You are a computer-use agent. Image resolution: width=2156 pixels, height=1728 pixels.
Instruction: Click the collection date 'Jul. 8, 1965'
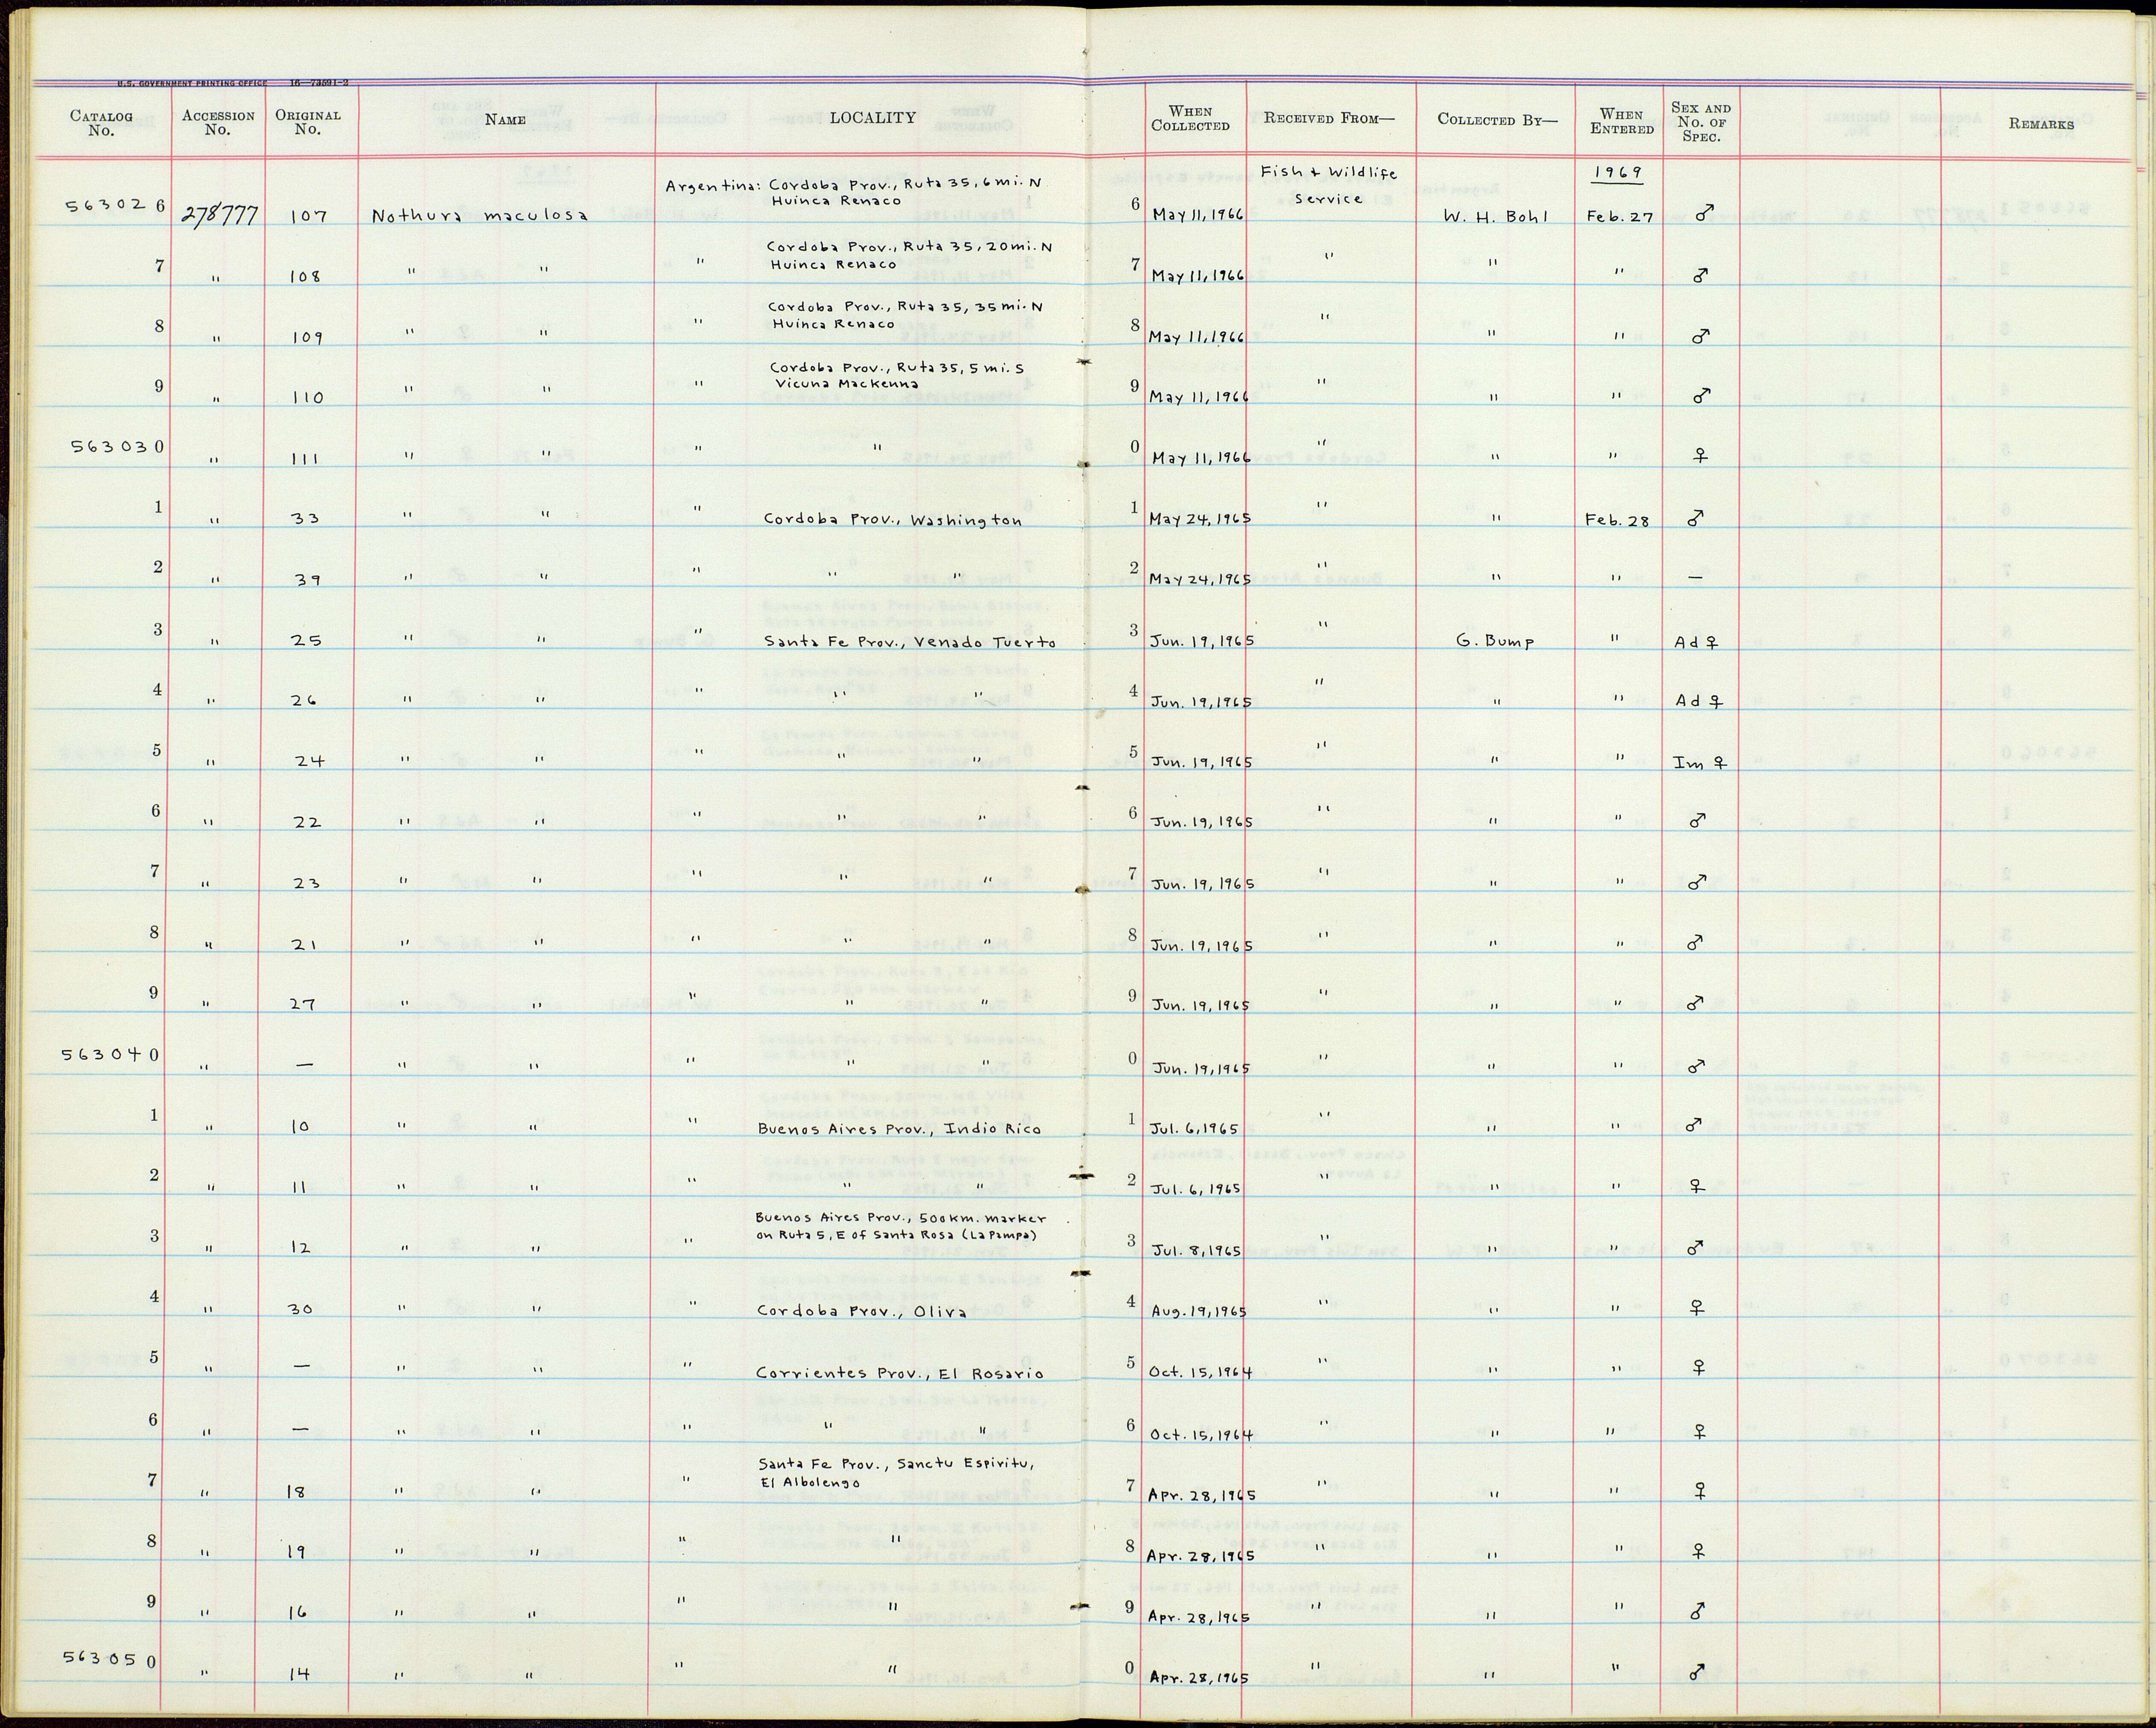pos(1197,1251)
